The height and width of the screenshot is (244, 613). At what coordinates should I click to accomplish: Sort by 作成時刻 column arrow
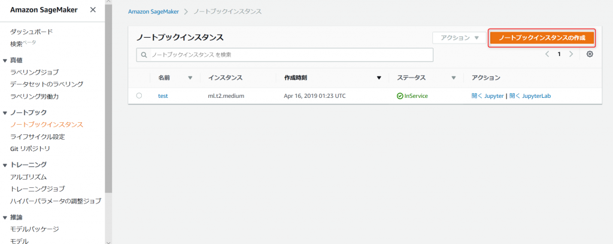pos(378,78)
